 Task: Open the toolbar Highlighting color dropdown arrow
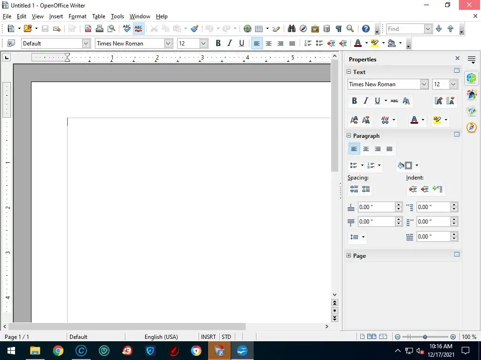383,43
